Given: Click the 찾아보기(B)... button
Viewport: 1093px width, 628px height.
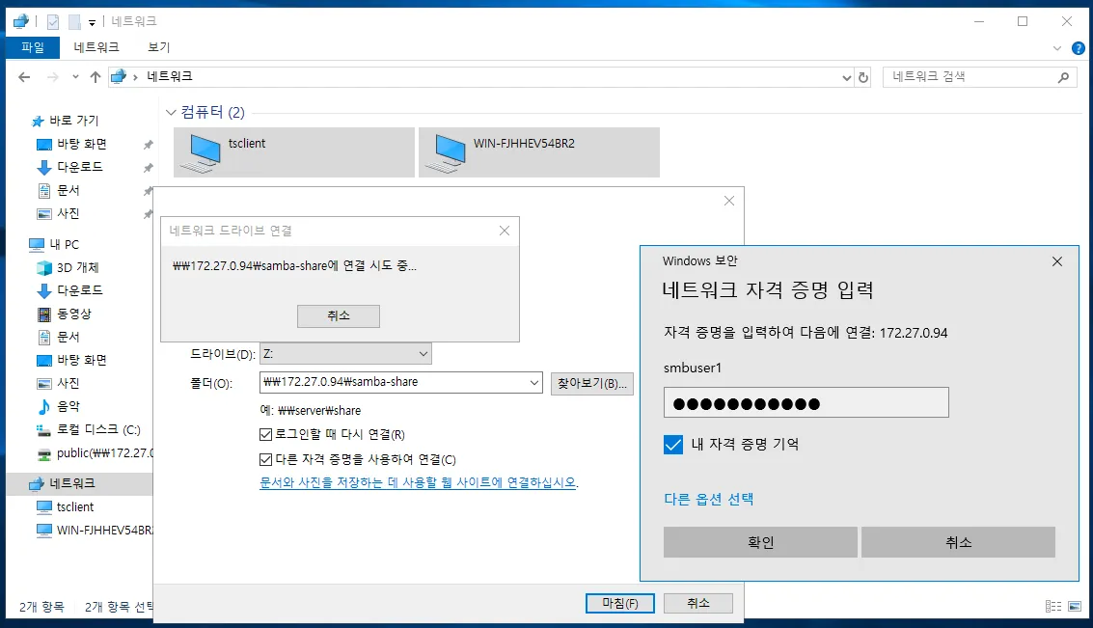Looking at the screenshot, I should pyautogui.click(x=591, y=383).
